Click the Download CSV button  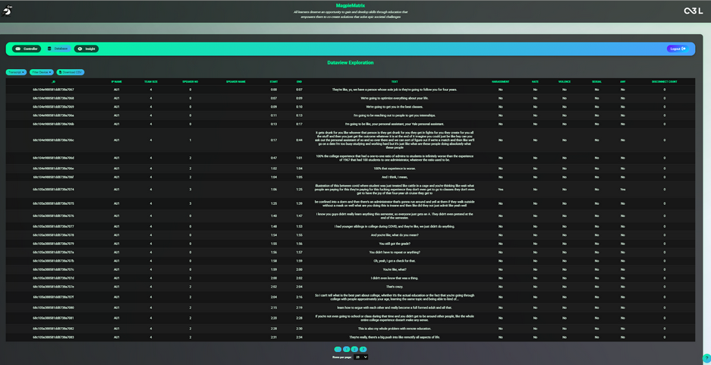[71, 72]
